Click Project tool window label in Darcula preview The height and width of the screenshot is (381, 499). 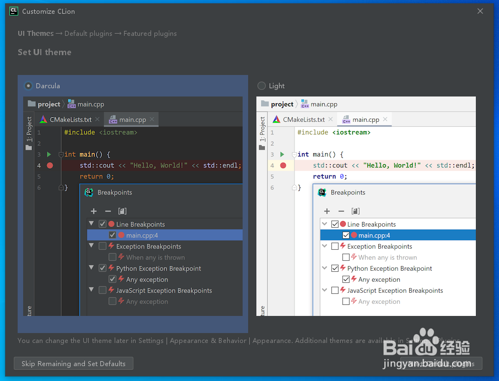coord(29,129)
